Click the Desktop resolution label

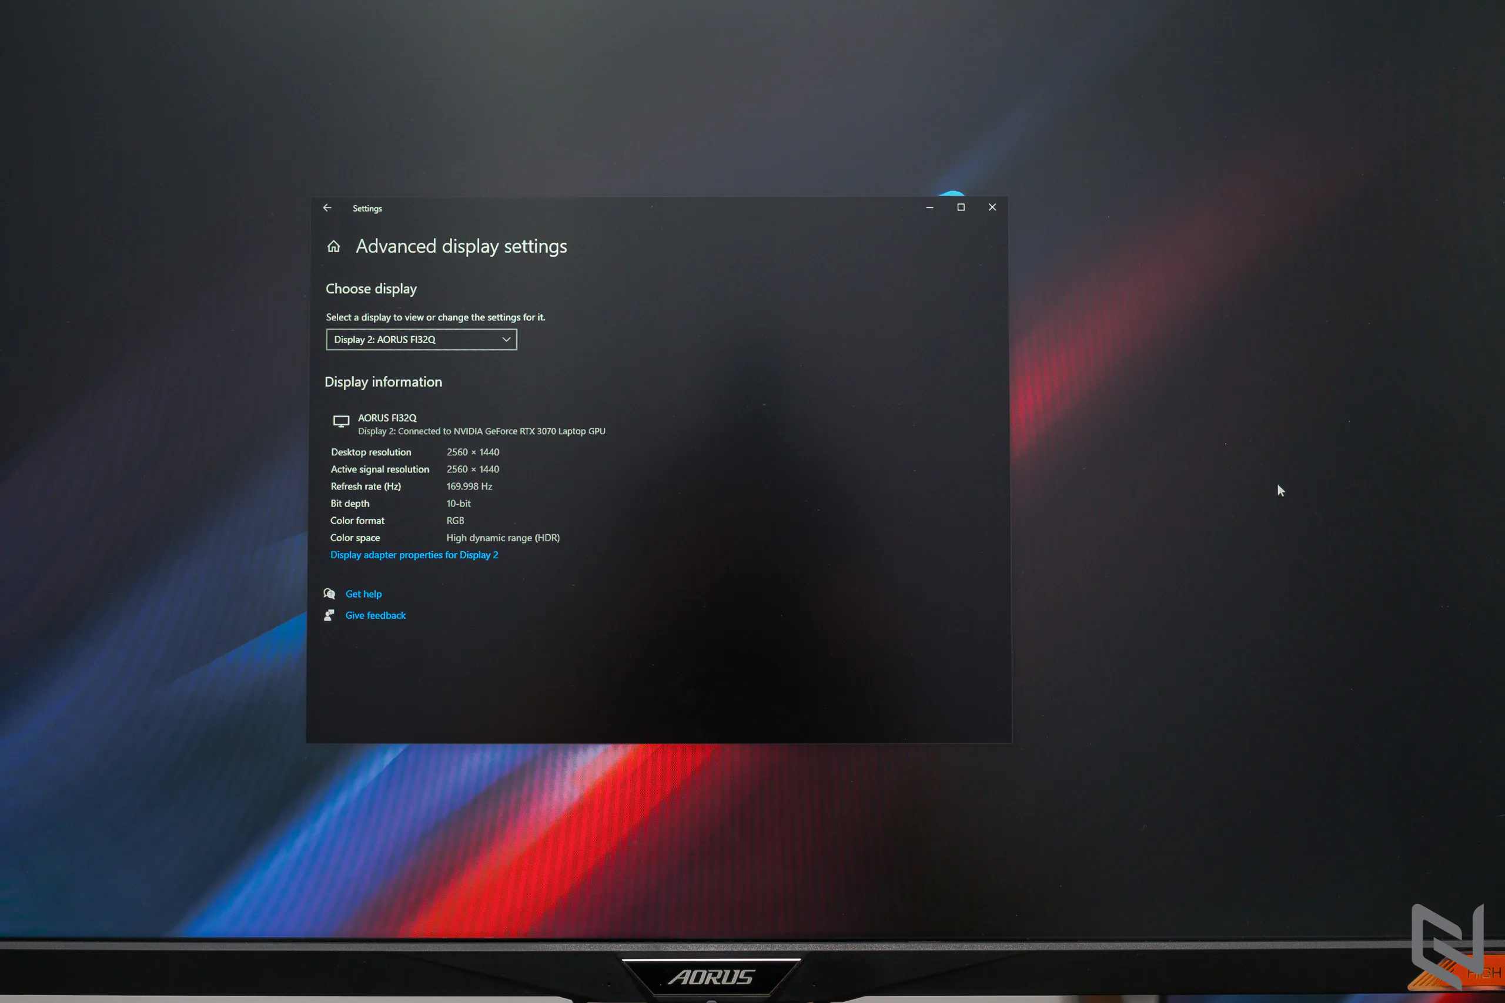[370, 452]
